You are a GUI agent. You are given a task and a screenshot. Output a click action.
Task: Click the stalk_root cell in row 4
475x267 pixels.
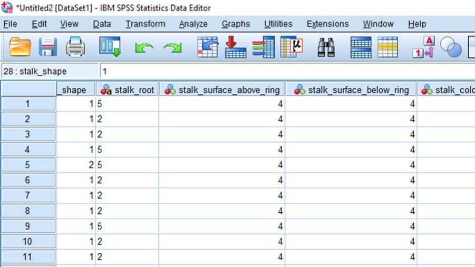coord(127,150)
